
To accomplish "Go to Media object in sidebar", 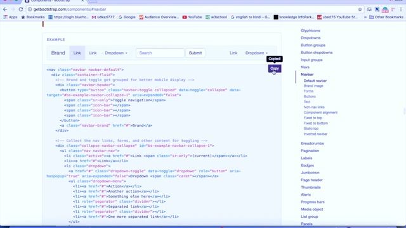I will (311, 210).
